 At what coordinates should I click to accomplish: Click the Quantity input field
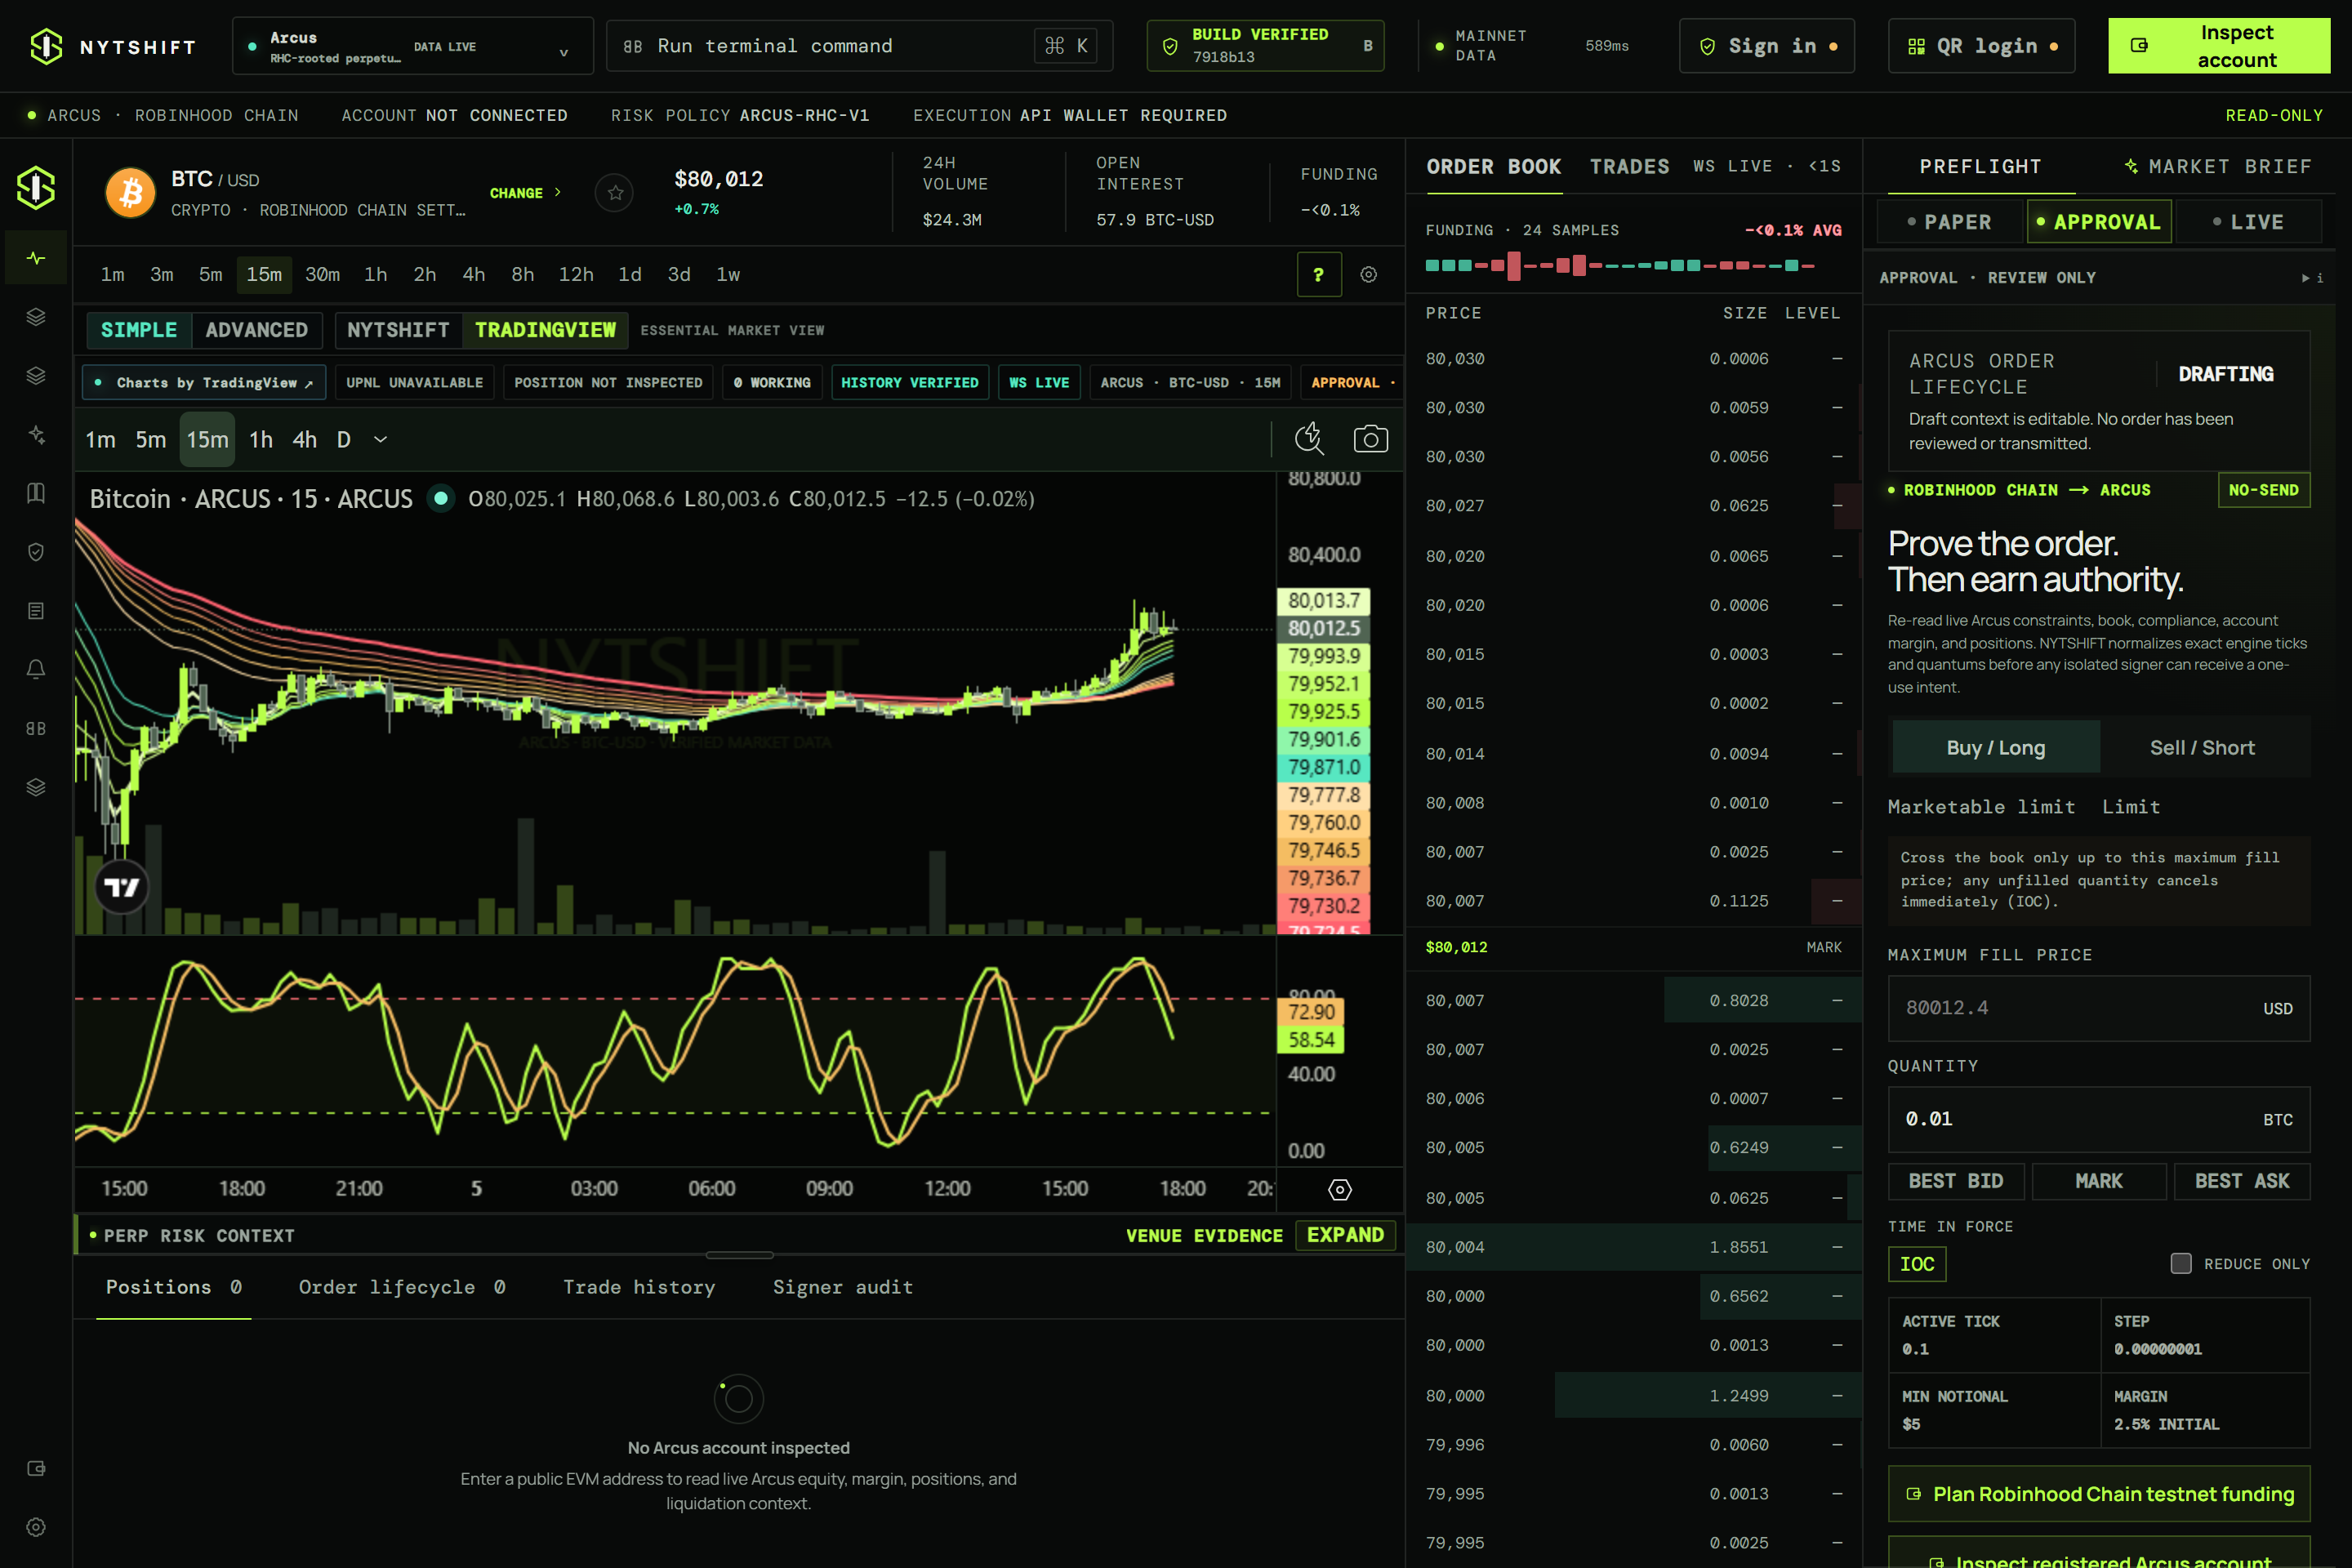[2099, 1119]
